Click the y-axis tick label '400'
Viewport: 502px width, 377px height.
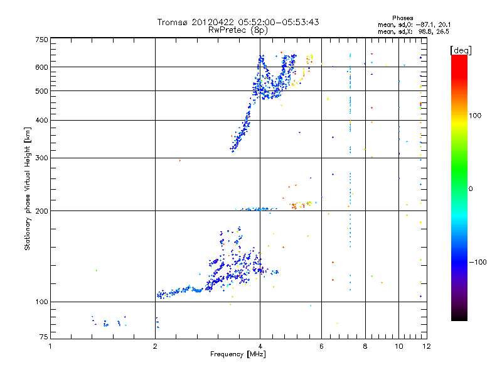coord(41,121)
